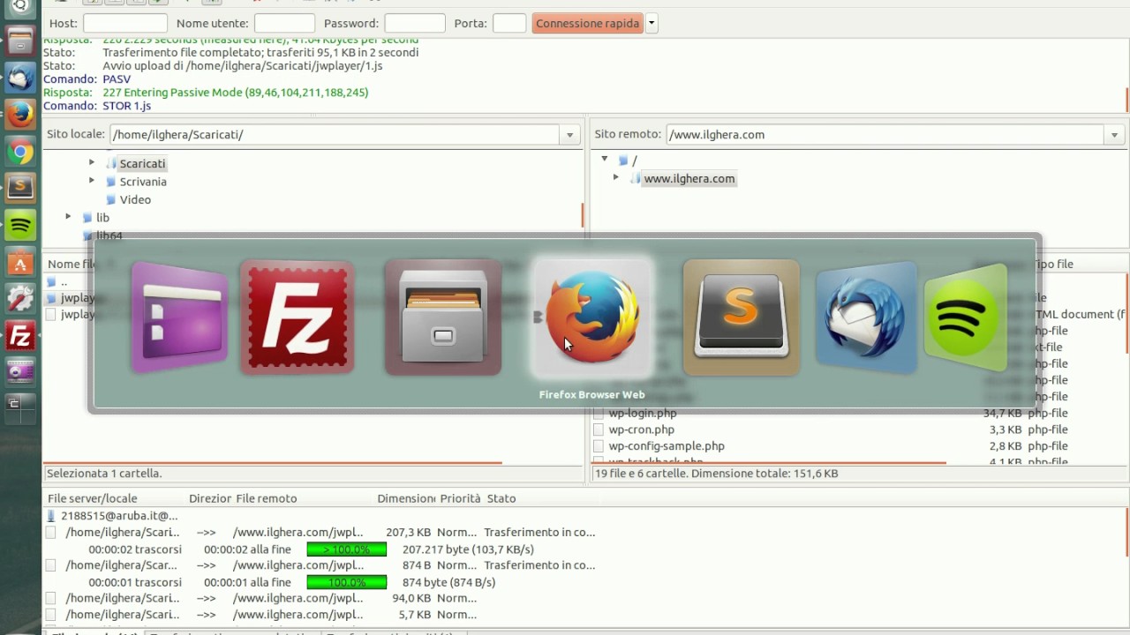The height and width of the screenshot is (635, 1130).
Task: Expand the Scaricati folder in the local tree
Action: click(91, 163)
